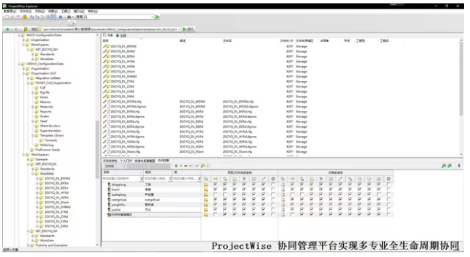
Task: Tick liwei3's folder no-access checkbox
Action: point(273,190)
